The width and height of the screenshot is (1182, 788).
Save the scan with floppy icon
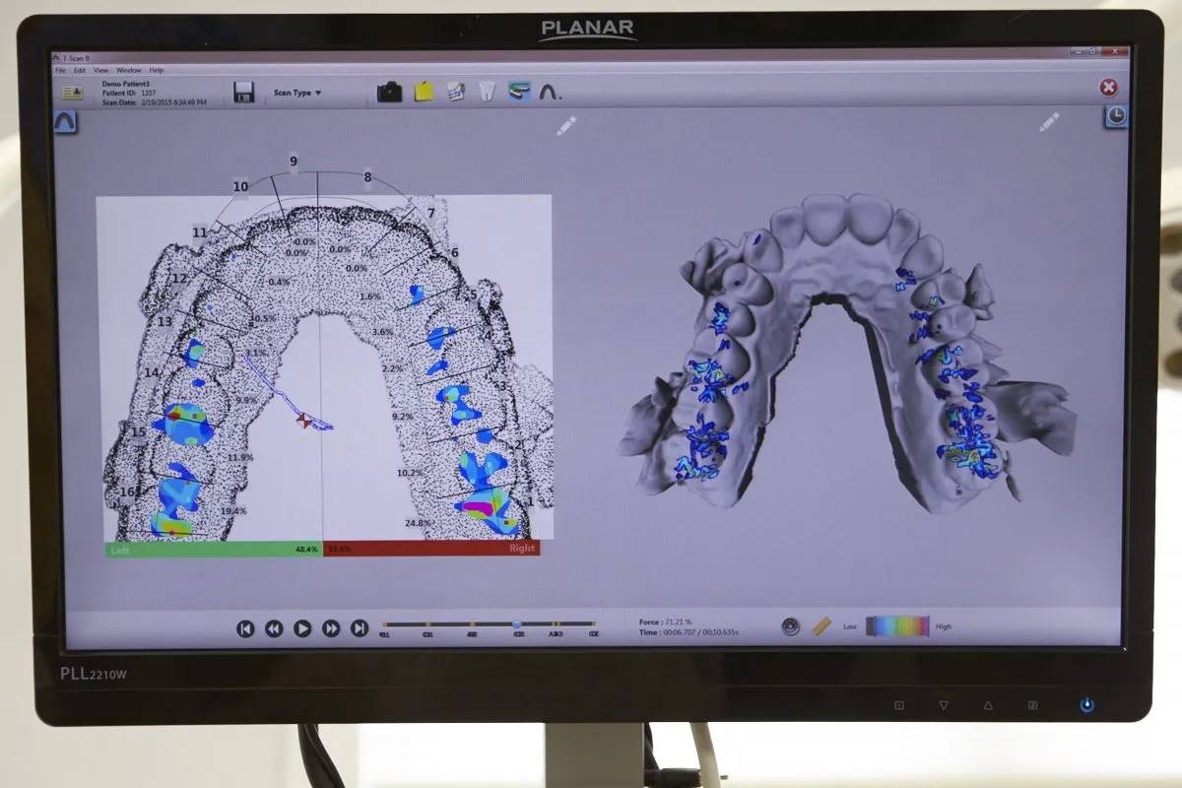pos(244,93)
